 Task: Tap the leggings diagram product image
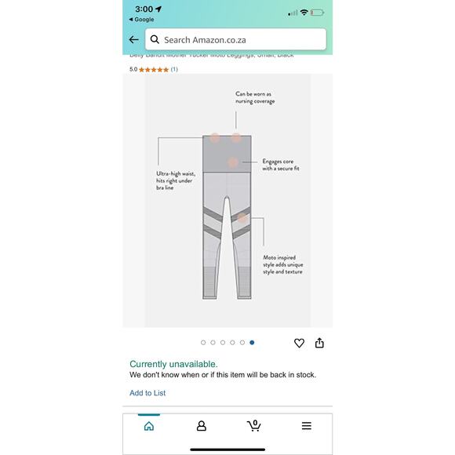coord(227,201)
